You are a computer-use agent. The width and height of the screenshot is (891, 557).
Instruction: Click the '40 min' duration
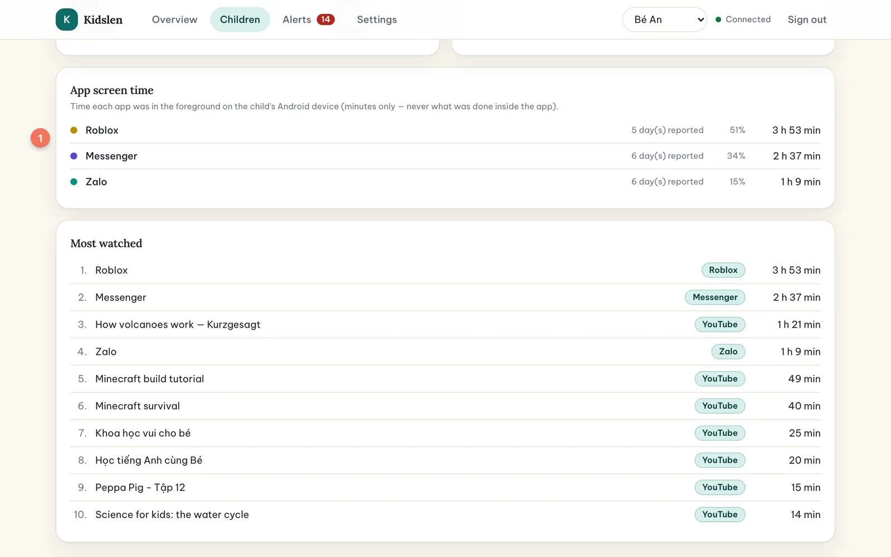click(804, 406)
